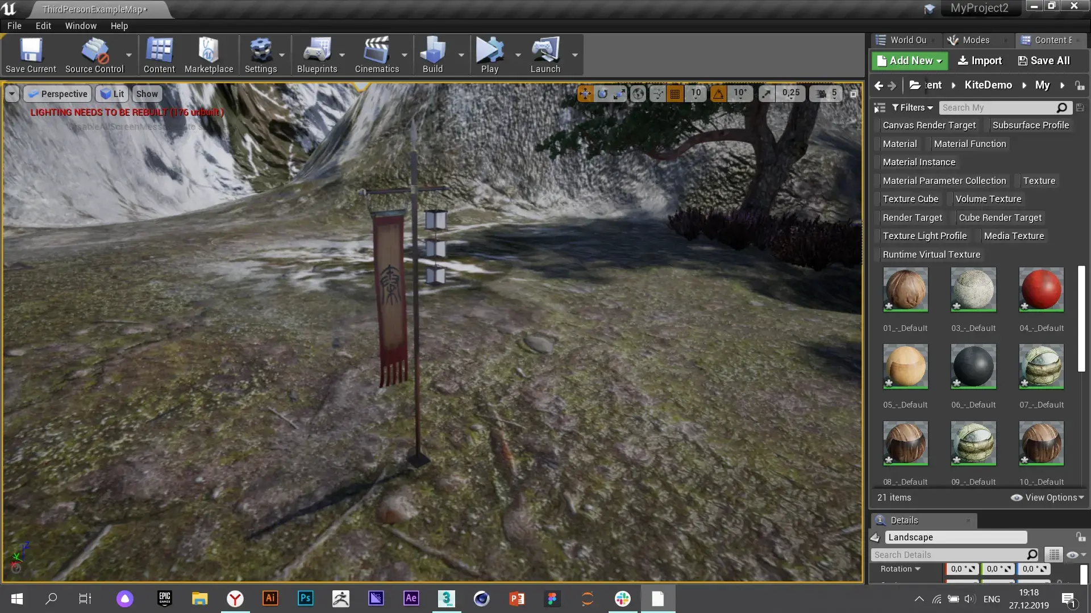This screenshot has height=613, width=1091.
Task: Switch to the Modes tab
Action: (x=976, y=40)
